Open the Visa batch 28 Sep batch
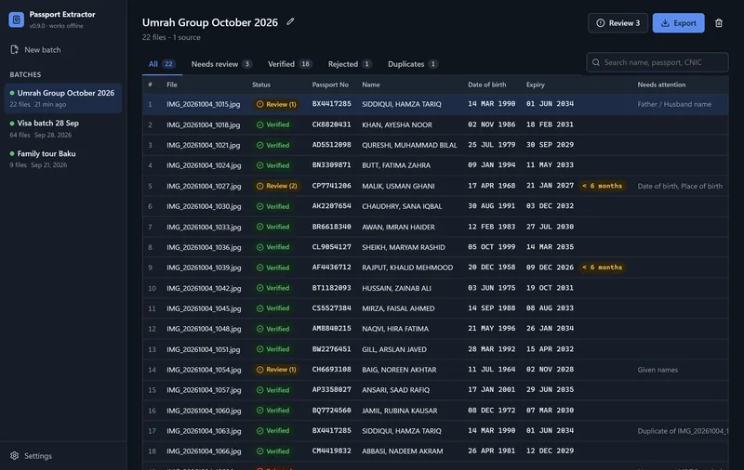744x470 pixels. tap(63, 128)
